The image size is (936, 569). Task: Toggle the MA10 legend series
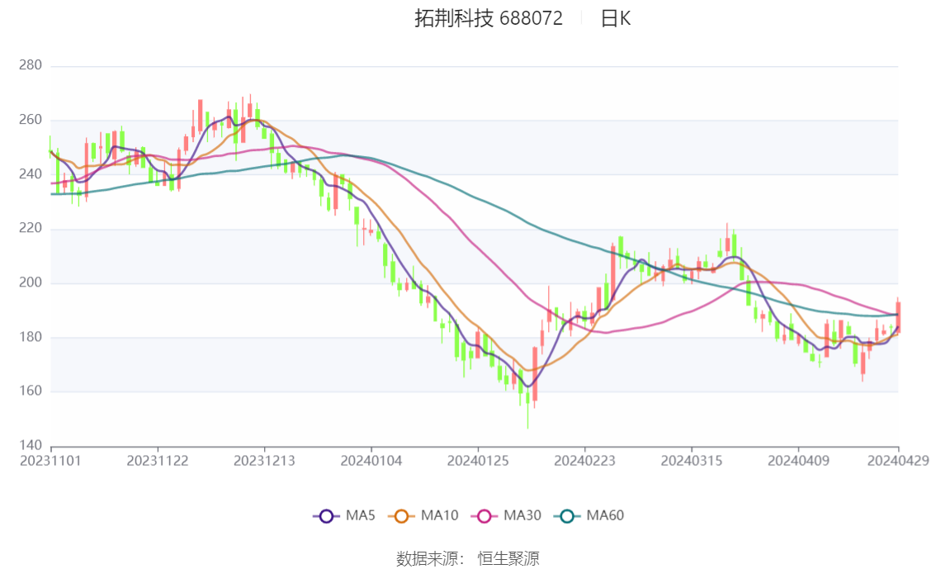423,516
